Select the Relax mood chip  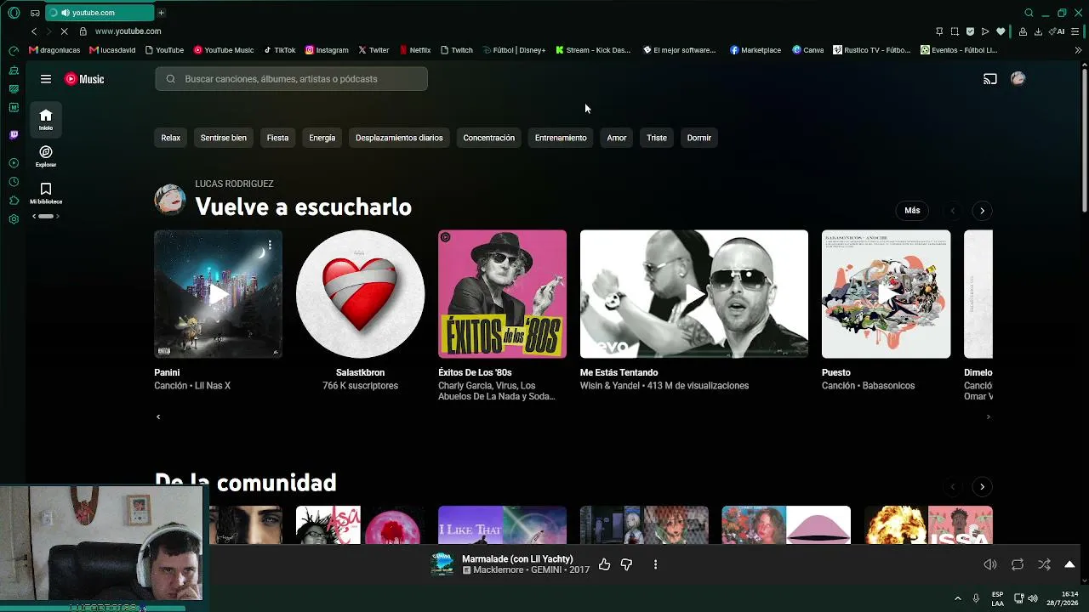tap(171, 138)
